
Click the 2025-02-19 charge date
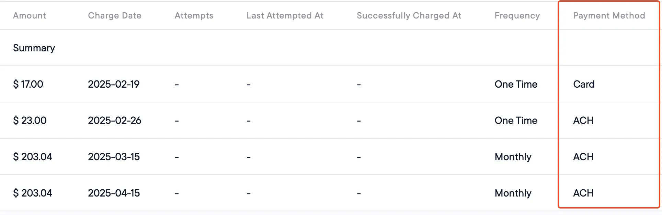tap(114, 84)
